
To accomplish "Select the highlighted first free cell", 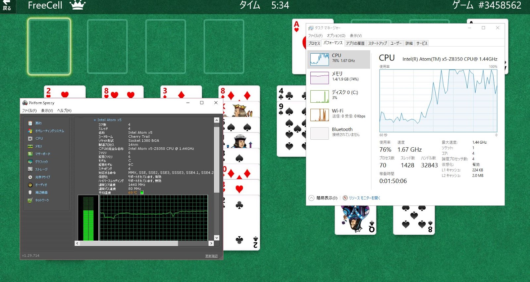I will tap(49, 46).
